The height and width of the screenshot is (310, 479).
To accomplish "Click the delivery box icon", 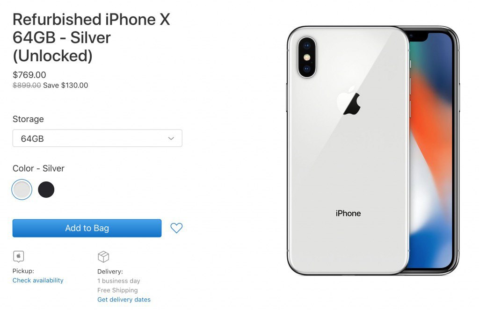I will pyautogui.click(x=103, y=257).
